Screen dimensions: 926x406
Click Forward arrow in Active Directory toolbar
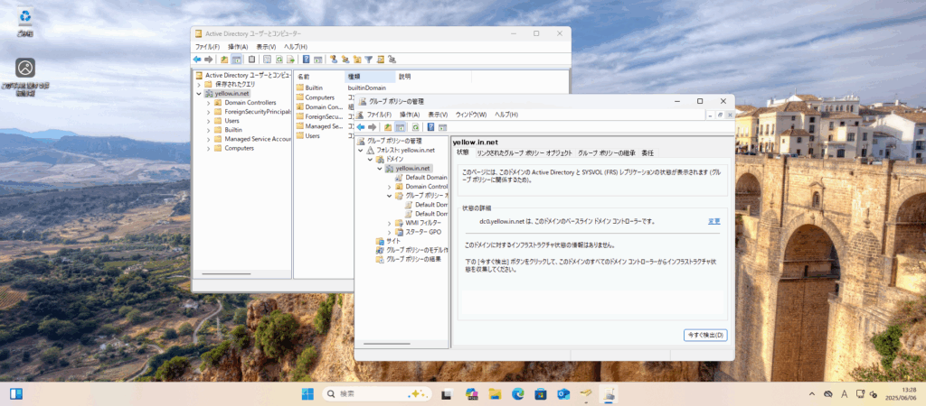point(209,59)
